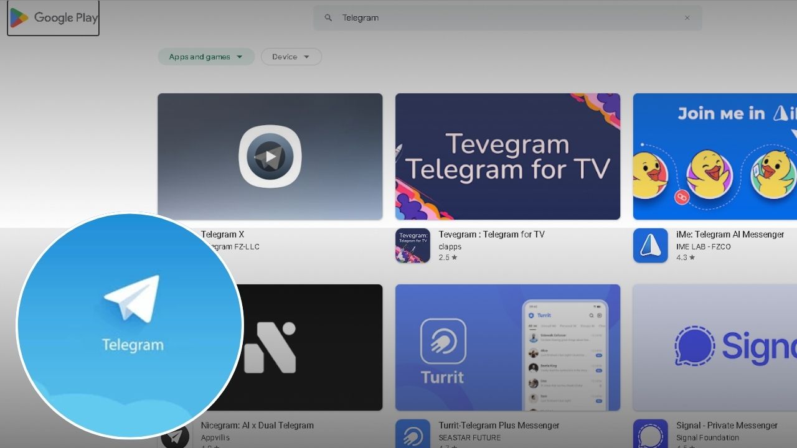
Task: Click the Appvillis developer name
Action: (x=215, y=437)
